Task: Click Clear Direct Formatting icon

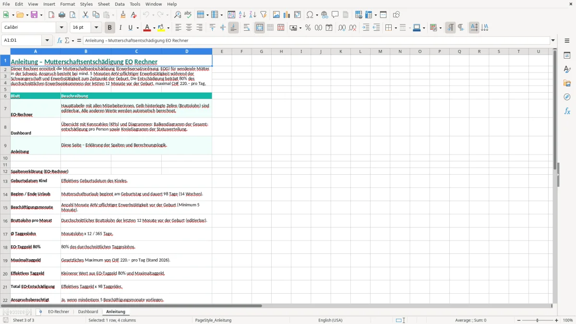Action: coord(134,15)
